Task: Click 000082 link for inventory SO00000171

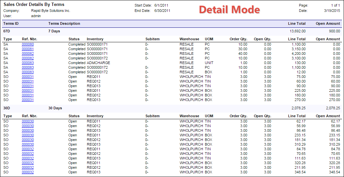Action: coord(28,53)
